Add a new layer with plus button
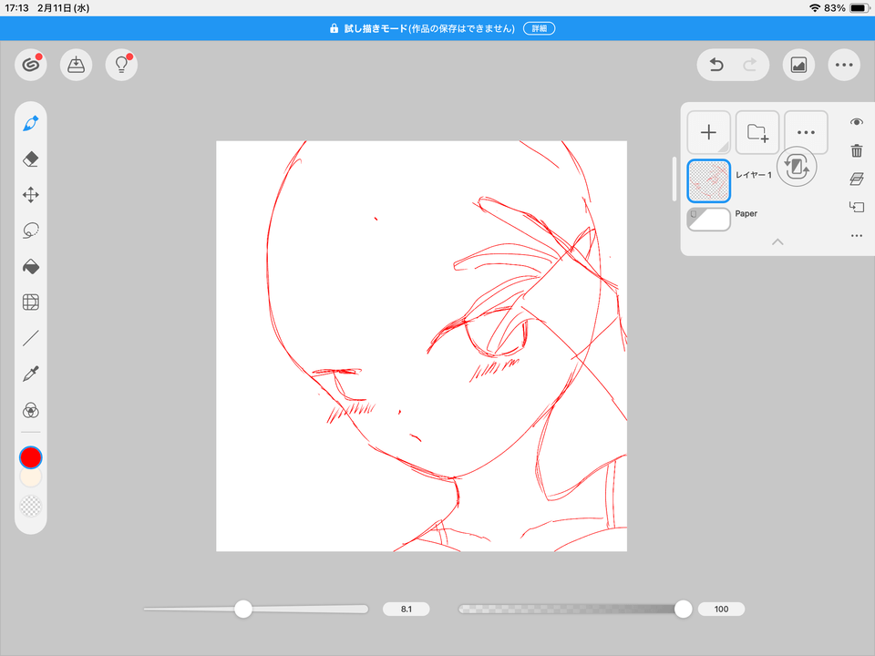The image size is (875, 656). pos(709,132)
